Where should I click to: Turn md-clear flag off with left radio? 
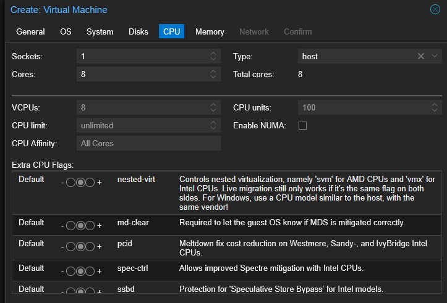coord(70,226)
